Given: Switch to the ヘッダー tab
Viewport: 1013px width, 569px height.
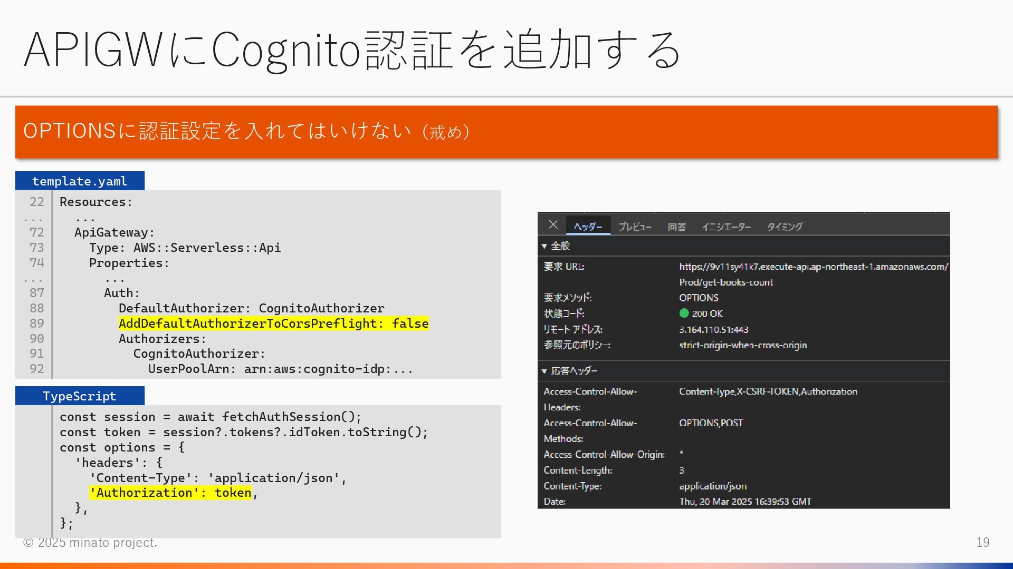Looking at the screenshot, I should click(588, 227).
